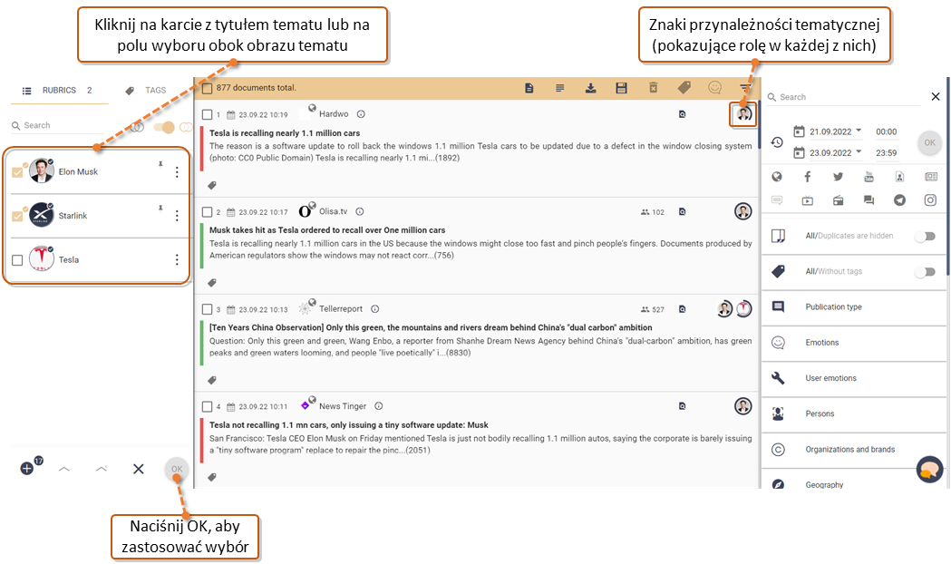
Task: Add new rubric with plus icon
Action: (x=26, y=468)
